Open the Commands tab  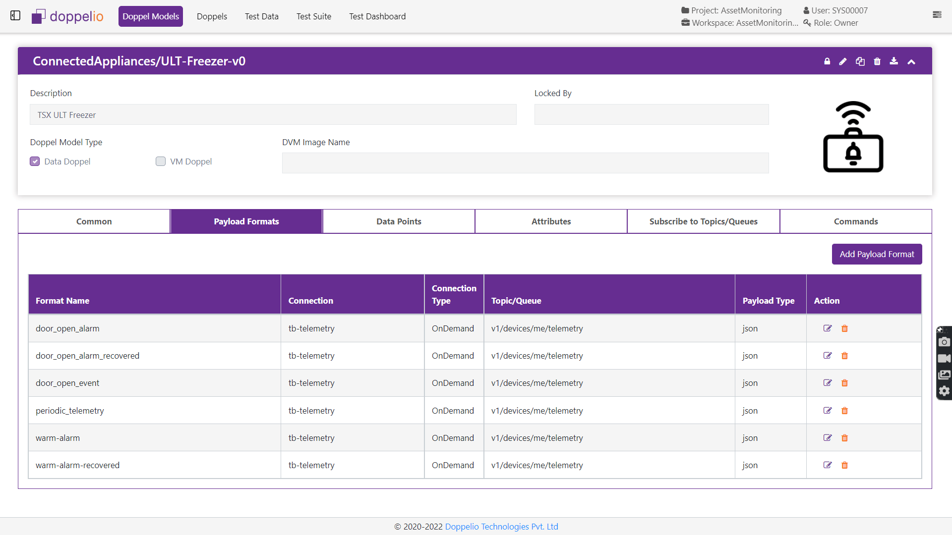pyautogui.click(x=856, y=221)
